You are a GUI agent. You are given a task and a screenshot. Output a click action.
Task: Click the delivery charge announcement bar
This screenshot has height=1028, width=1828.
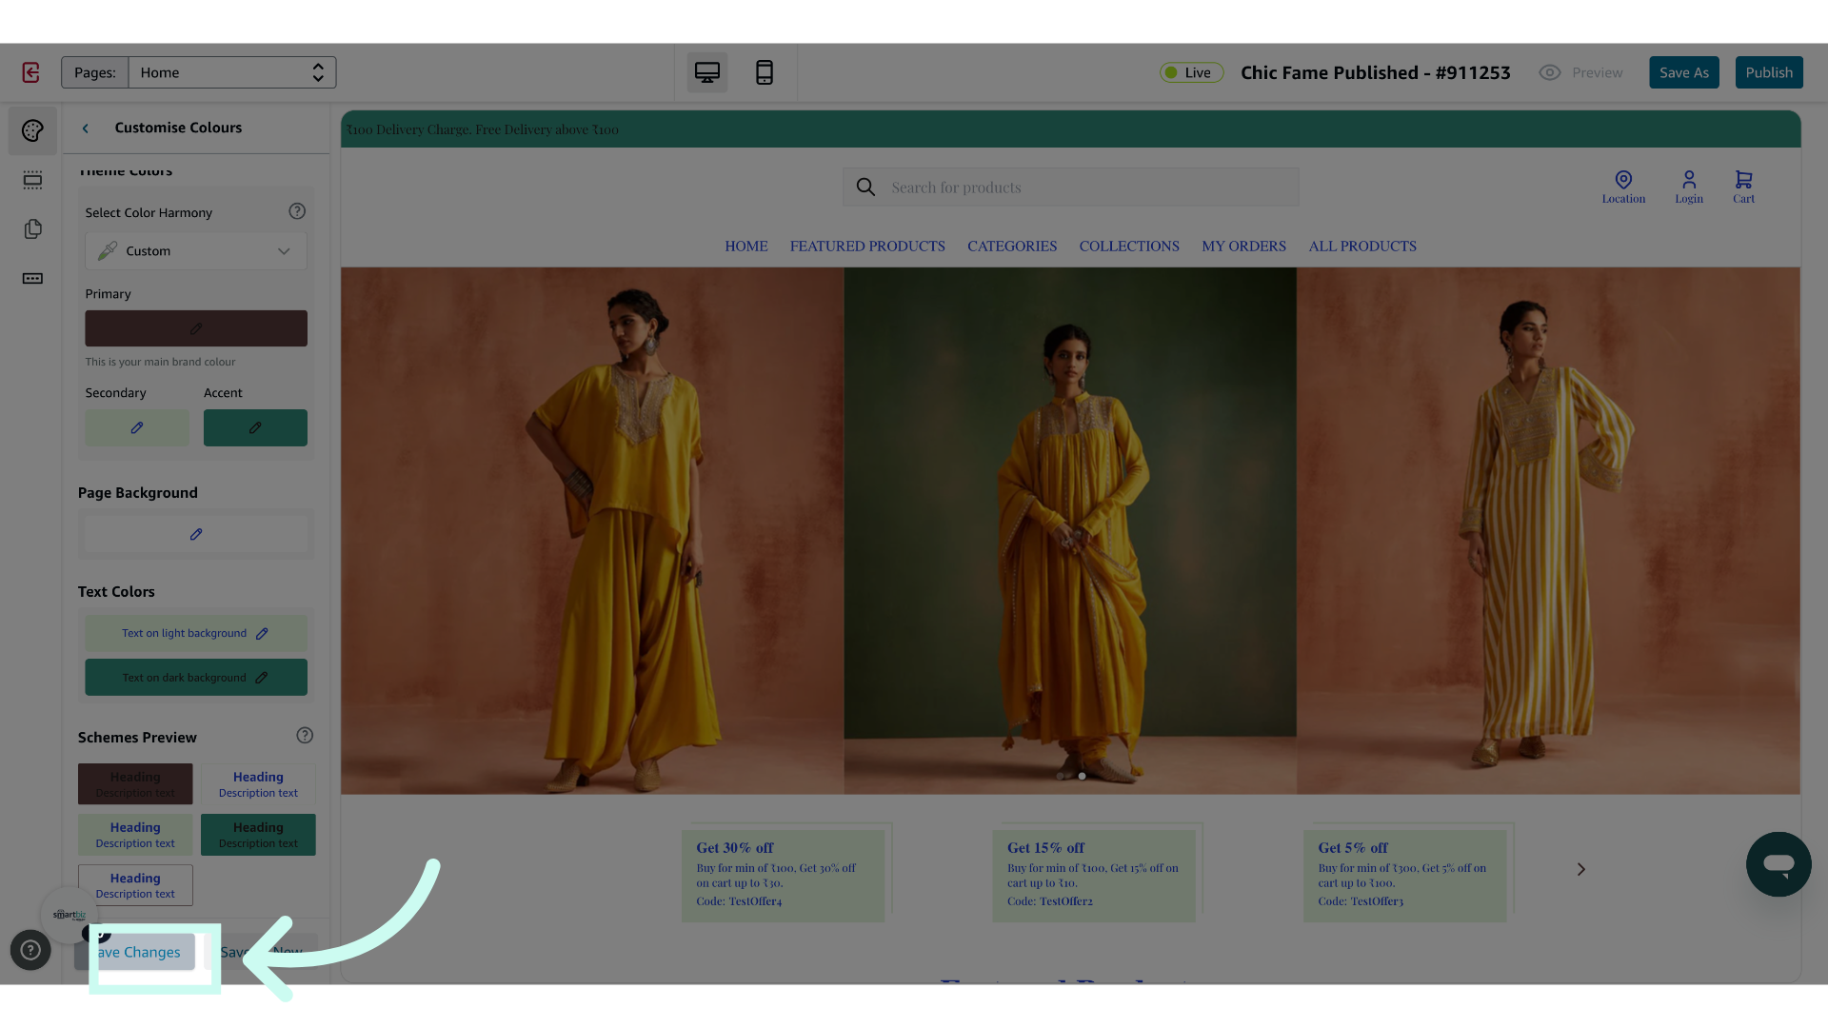[1071, 129]
